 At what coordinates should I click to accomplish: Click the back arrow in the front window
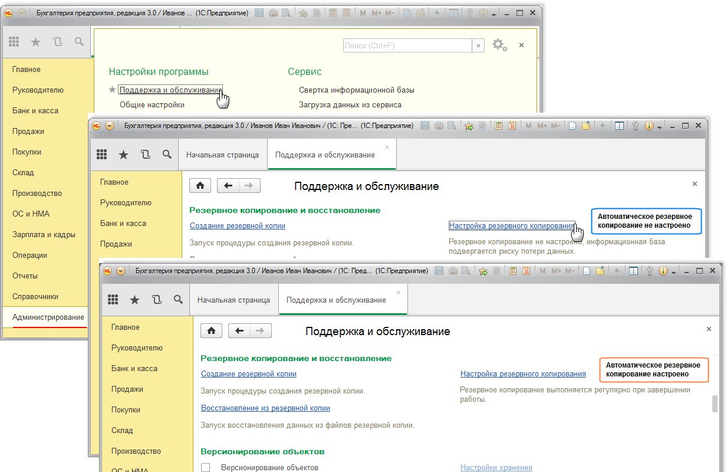239,330
